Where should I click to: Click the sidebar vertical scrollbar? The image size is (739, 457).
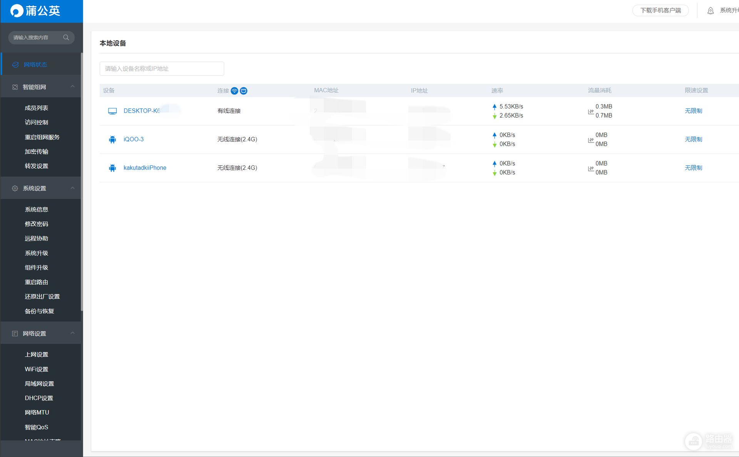click(82, 183)
